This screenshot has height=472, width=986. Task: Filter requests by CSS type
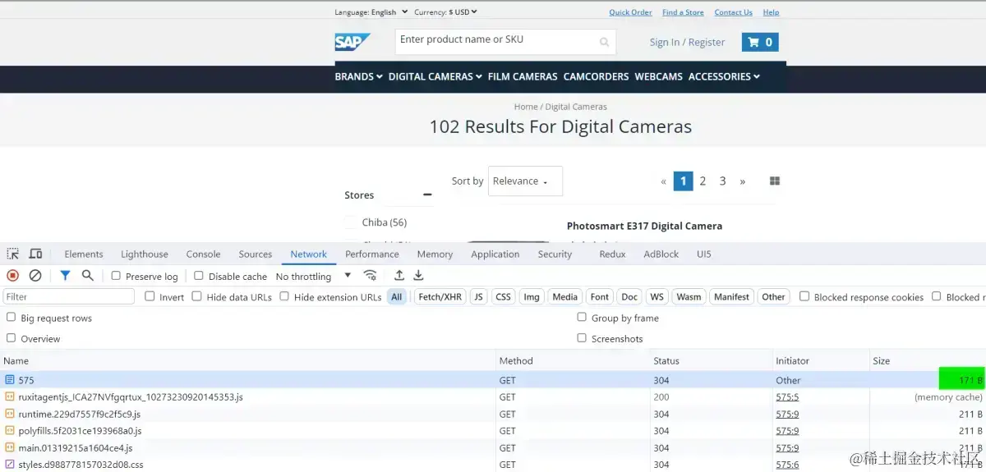pos(504,297)
